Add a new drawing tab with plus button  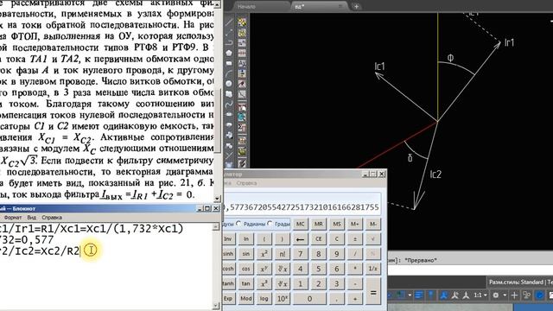coord(356,6)
